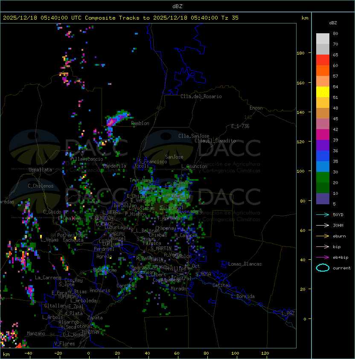Viewport: 355px width, 359px height.
Task: Pick the purple 36-39 dBZ legend swatch
Action: [323, 145]
